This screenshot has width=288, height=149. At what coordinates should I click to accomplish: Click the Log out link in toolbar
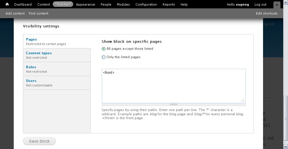click(260, 4)
